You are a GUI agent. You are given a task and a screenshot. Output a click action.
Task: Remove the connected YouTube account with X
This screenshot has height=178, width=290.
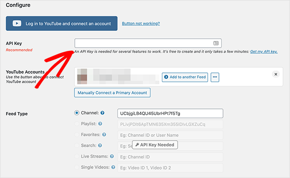276,74
